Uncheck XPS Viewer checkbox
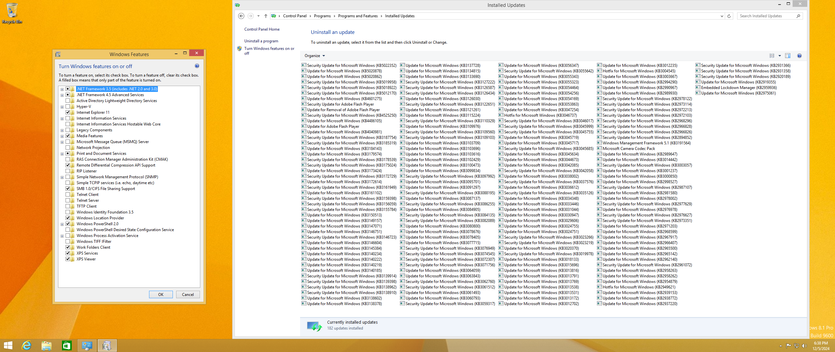The width and height of the screenshot is (835, 352). coord(68,259)
